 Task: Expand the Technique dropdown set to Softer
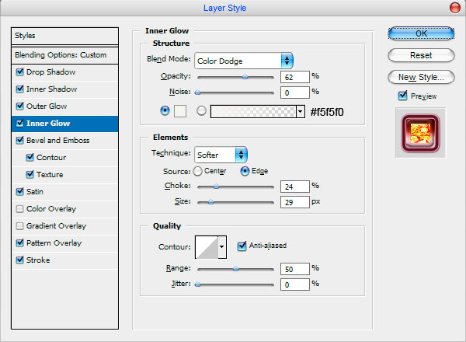(x=221, y=155)
